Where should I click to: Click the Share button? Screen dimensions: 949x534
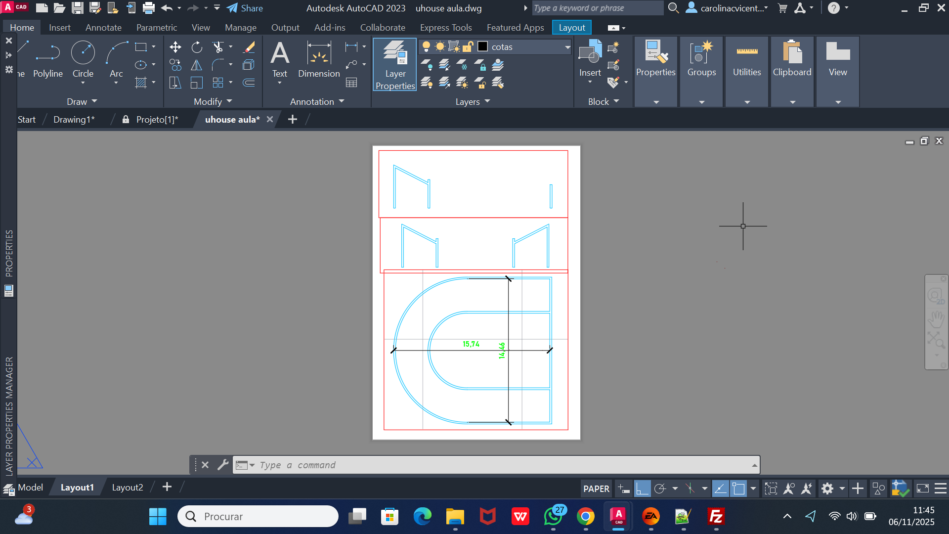point(245,8)
